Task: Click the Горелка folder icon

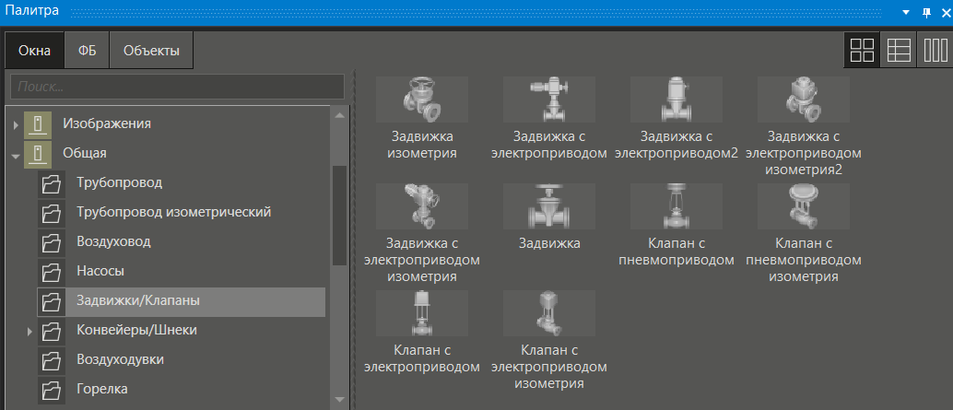Action: 52,389
